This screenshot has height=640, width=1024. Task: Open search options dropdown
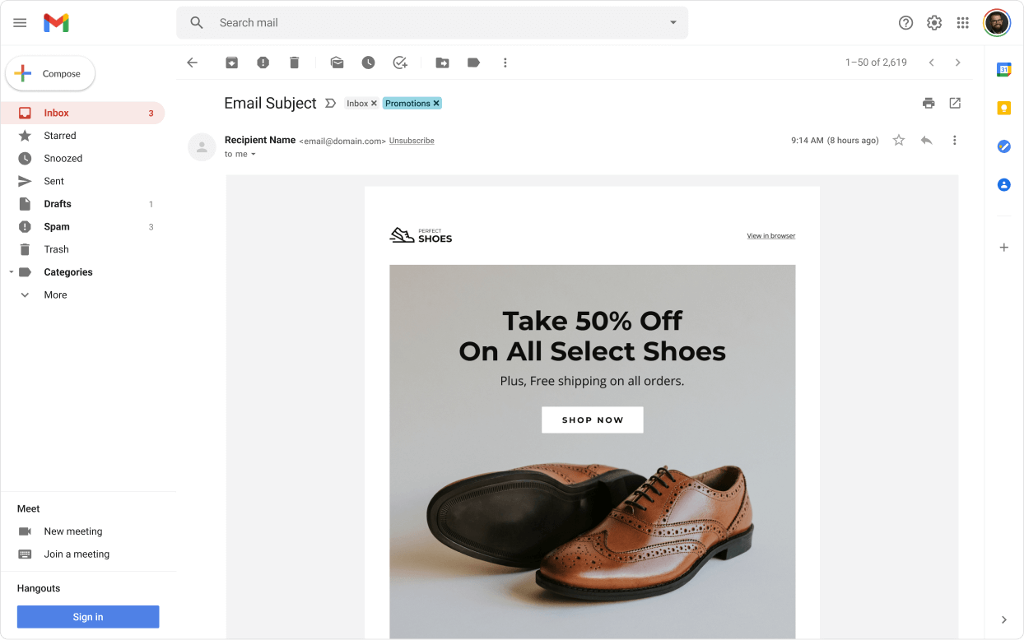(x=673, y=22)
